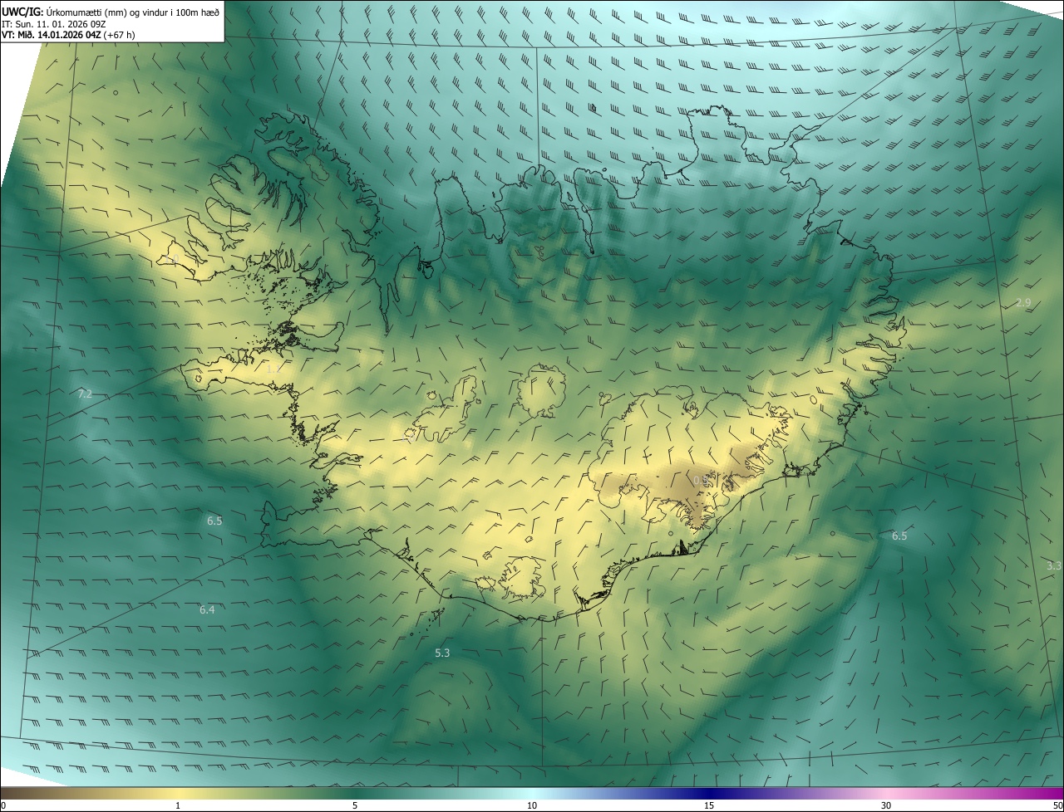Click the 6.4 precipitation value label
1064x812 pixels.
(x=207, y=610)
